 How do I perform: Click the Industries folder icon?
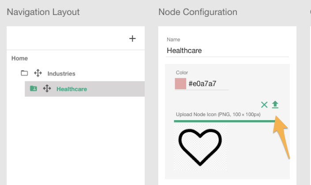click(x=24, y=73)
